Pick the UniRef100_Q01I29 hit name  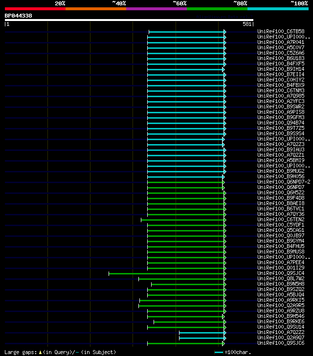[281, 268]
